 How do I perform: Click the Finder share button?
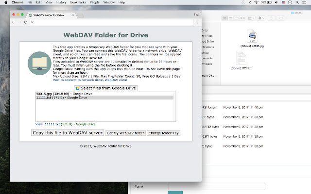[x=271, y=18]
